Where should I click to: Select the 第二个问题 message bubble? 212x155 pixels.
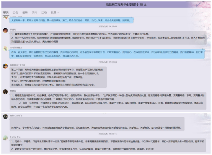tap(58, 77)
